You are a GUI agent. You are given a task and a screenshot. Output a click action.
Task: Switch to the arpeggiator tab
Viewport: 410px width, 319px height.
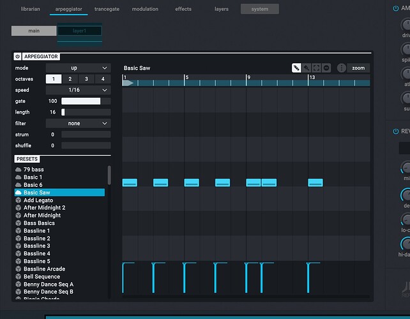click(x=68, y=9)
